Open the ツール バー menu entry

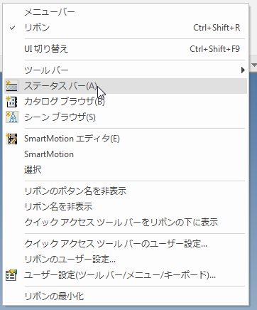tap(126, 70)
